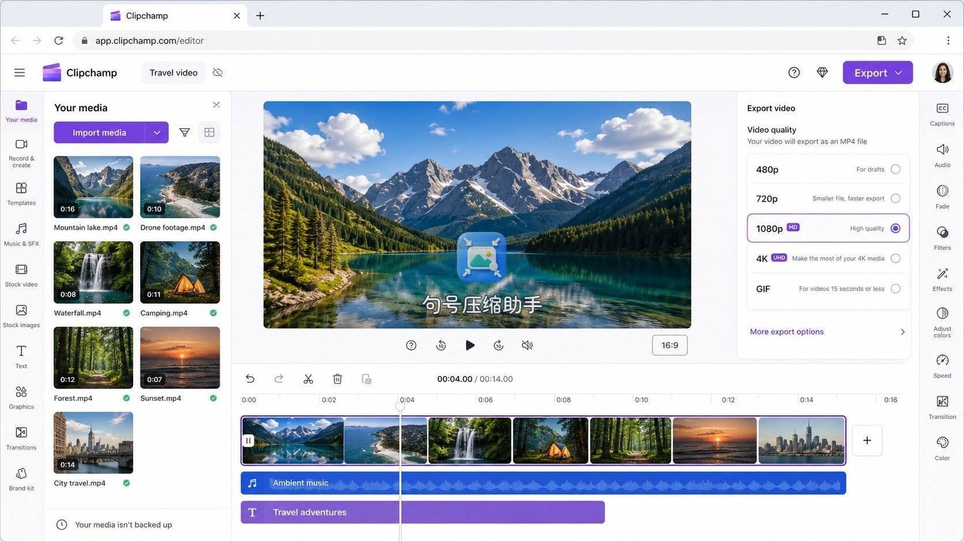Screen dimensions: 964x542
Task: Click the 16:9 aspect ratio button
Action: (670, 345)
